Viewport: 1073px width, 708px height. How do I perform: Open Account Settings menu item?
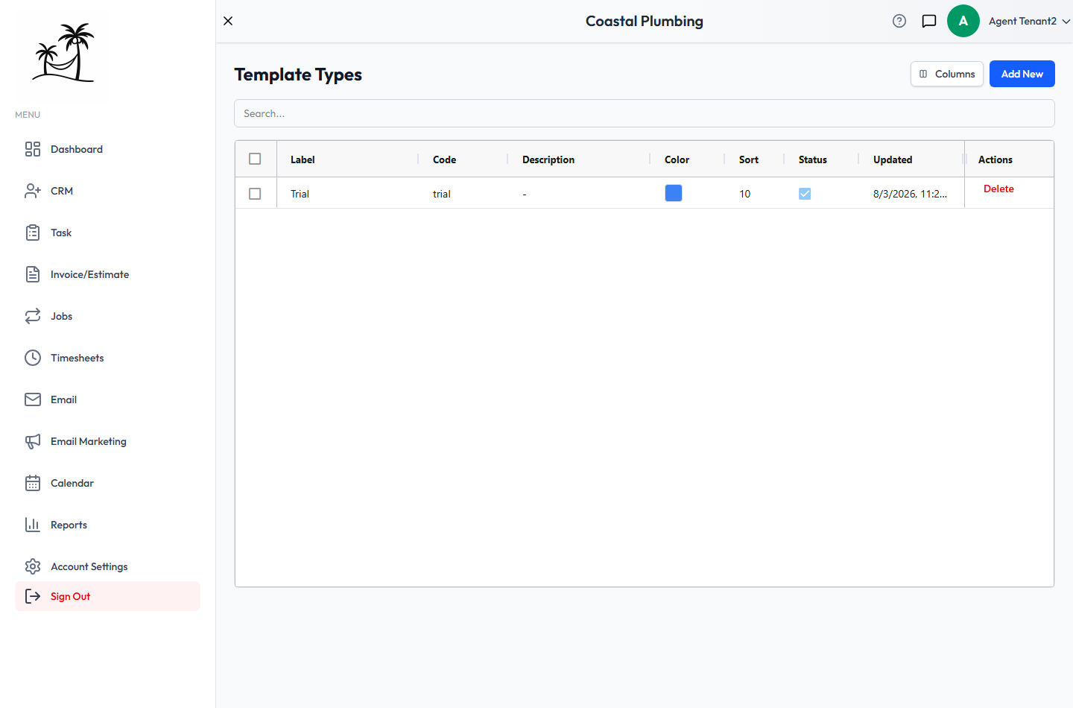[x=107, y=566]
